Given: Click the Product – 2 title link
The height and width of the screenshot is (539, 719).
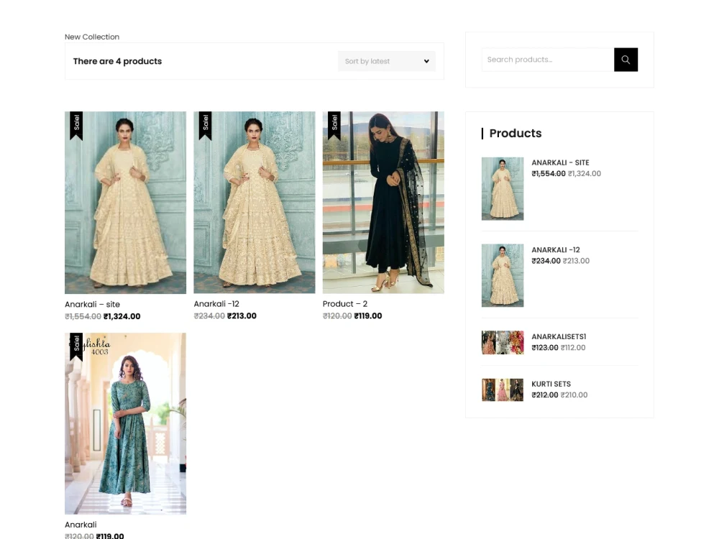Looking at the screenshot, I should pyautogui.click(x=345, y=304).
